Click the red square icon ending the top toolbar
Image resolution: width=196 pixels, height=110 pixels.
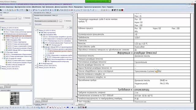[122, 10]
